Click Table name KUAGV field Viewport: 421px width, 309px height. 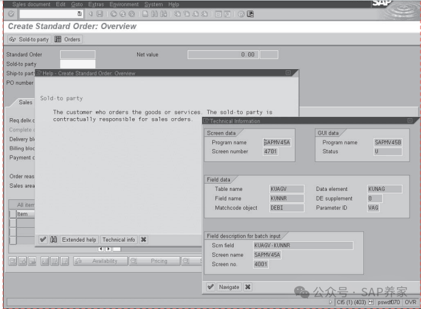point(286,189)
